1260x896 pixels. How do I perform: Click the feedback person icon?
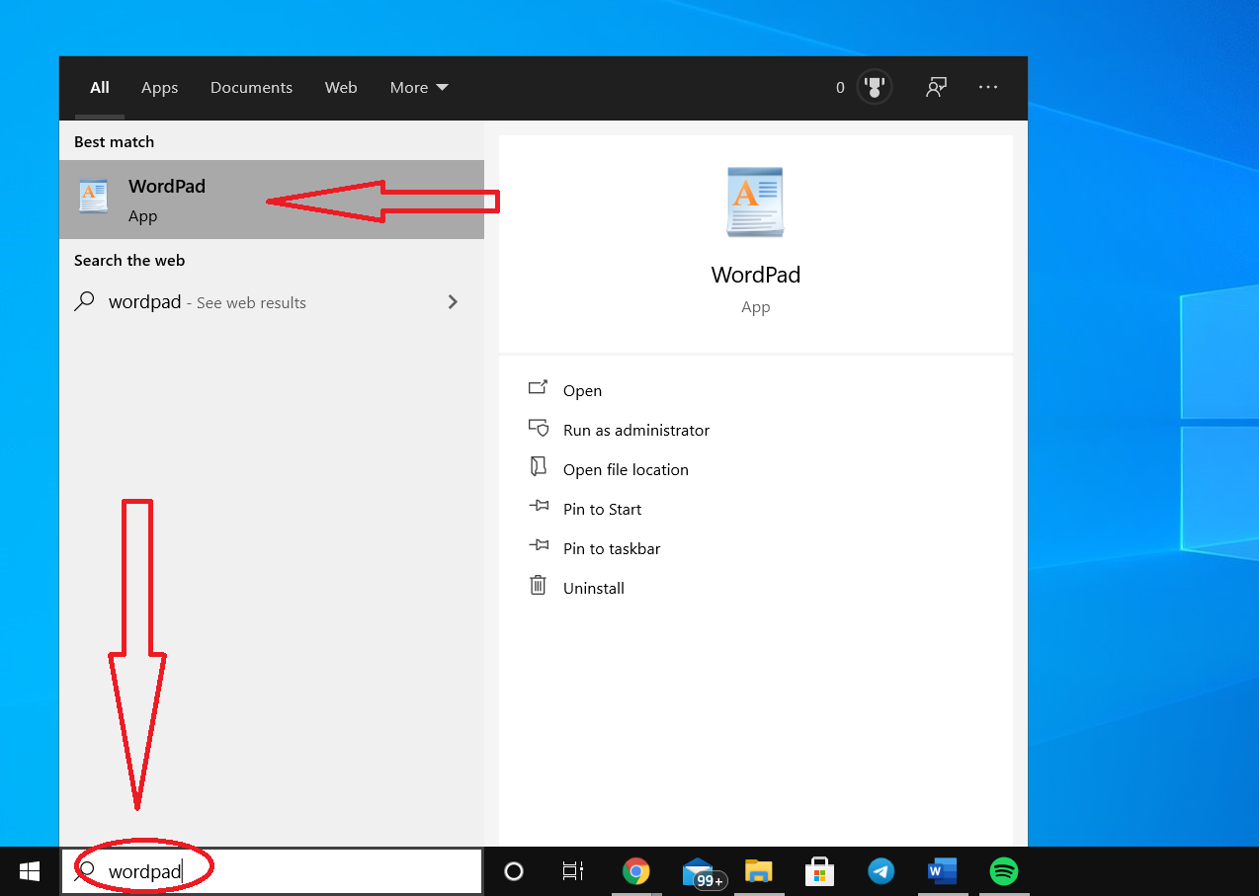936,87
